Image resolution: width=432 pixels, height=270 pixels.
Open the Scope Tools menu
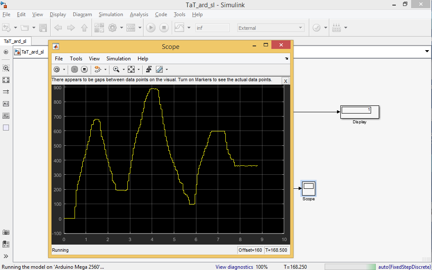76,59
